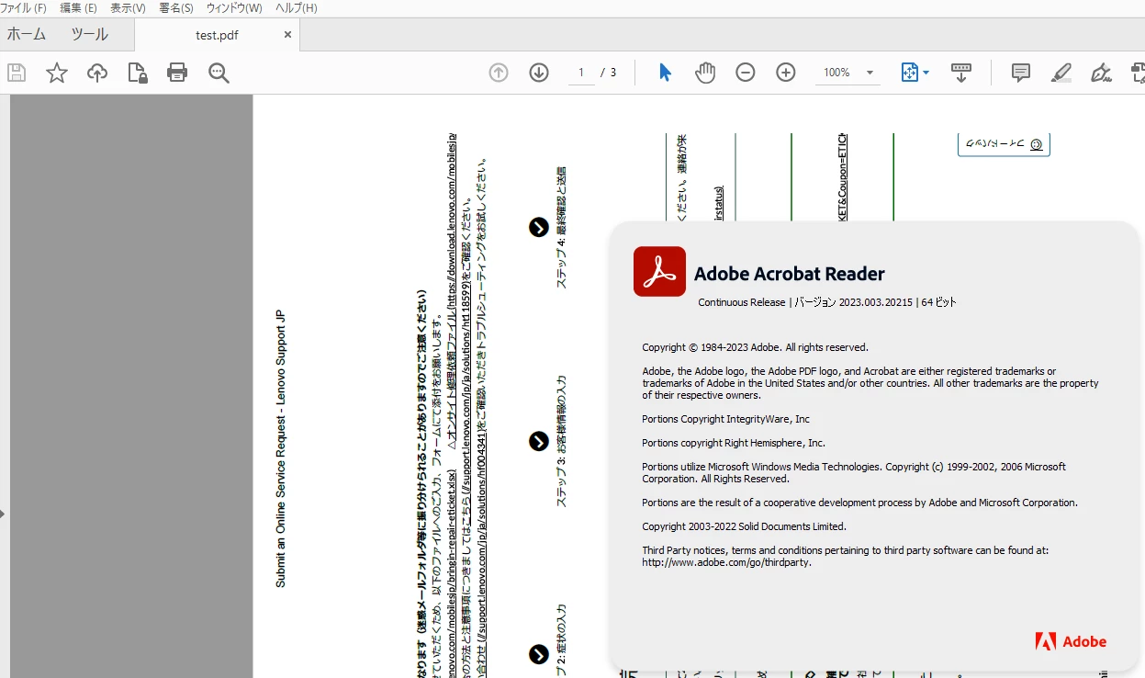Switch to the ツール tab
1145x678 pixels.
click(89, 34)
